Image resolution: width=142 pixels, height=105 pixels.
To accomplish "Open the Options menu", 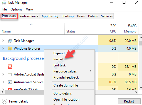I will [x=16, y=9].
